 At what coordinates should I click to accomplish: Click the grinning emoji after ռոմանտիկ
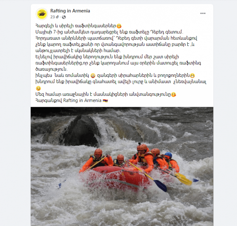pos(93,75)
